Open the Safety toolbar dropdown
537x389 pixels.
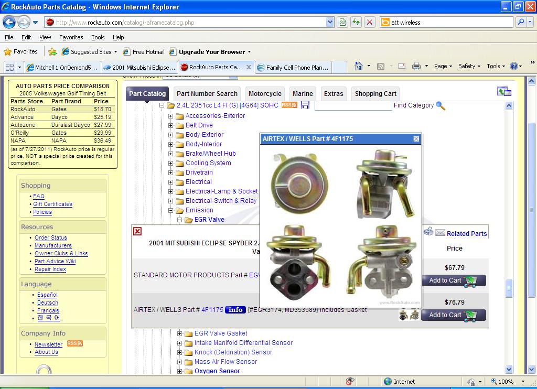point(469,66)
